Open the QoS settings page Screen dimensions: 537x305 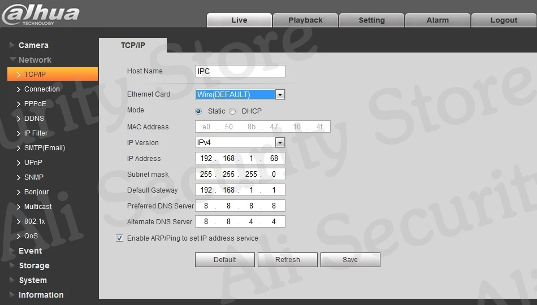[31, 236]
